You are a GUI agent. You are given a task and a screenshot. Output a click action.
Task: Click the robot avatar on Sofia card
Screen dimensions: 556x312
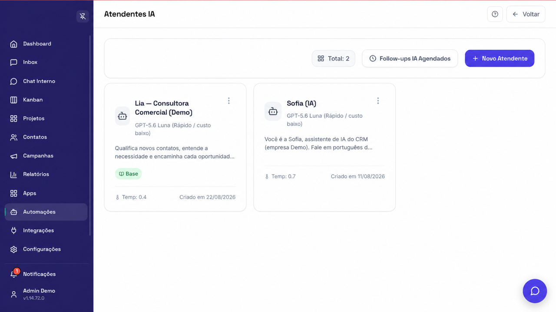coord(273,111)
